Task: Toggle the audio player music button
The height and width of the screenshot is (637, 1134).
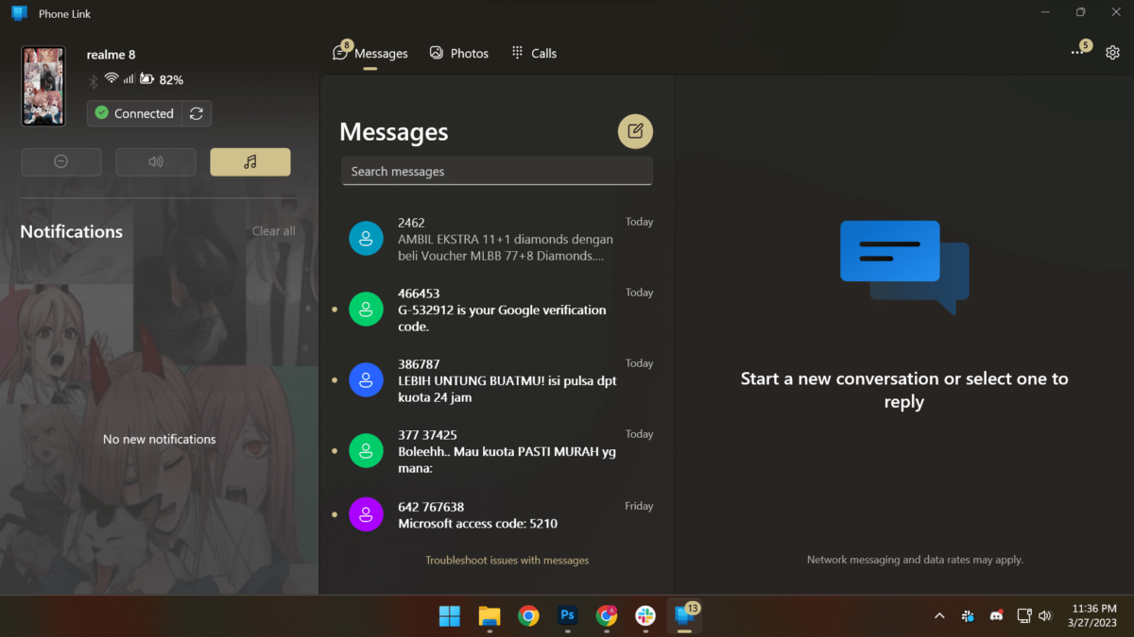Action: [250, 162]
